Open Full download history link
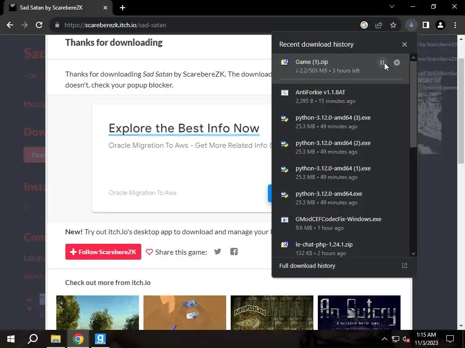This screenshot has height=348, width=465. (x=307, y=266)
